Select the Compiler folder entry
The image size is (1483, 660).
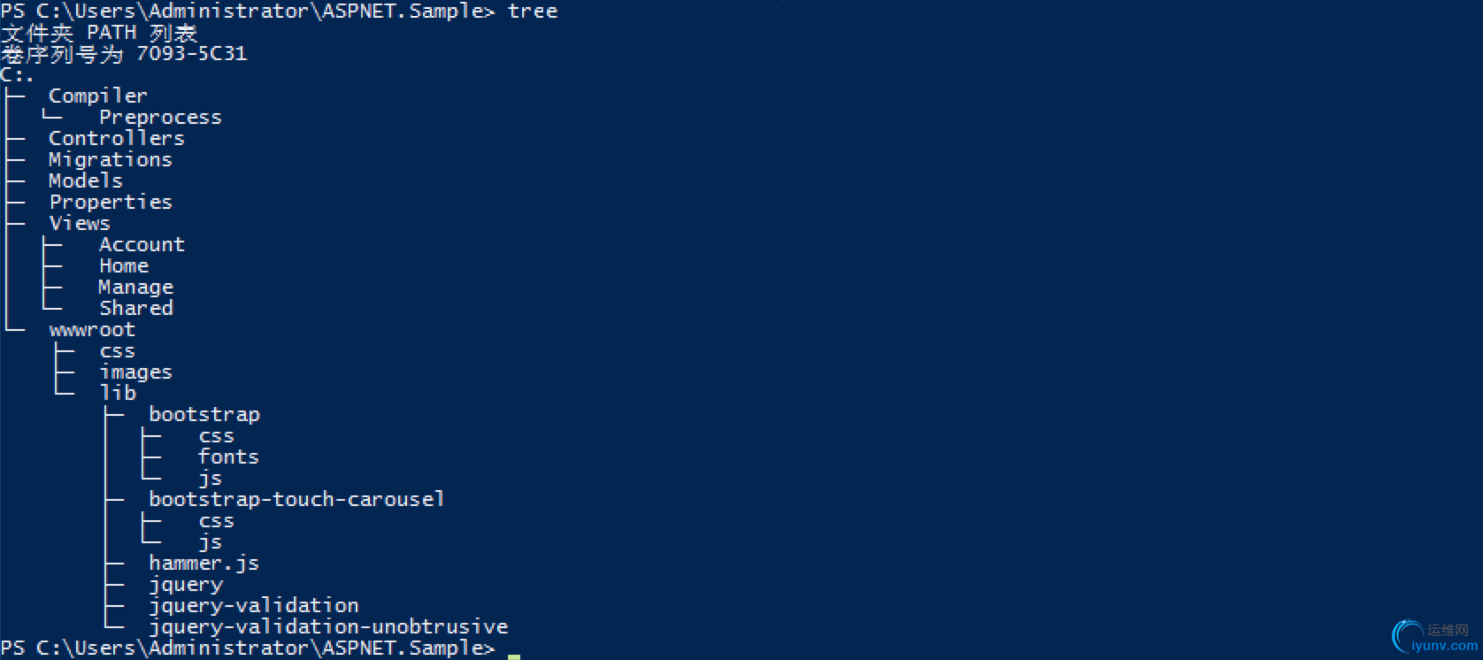pyautogui.click(x=98, y=96)
